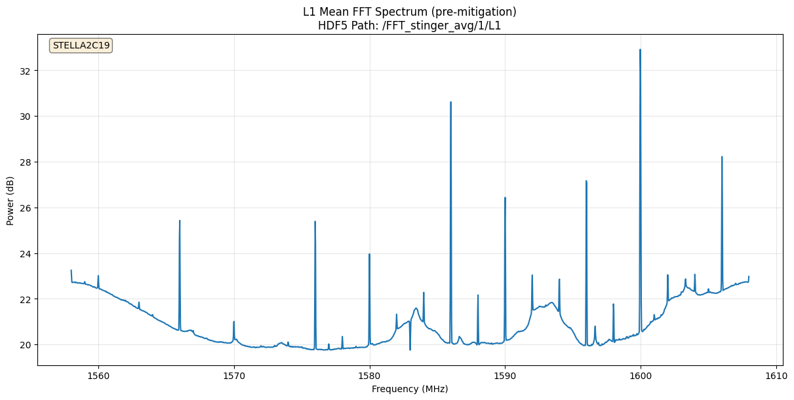Select the 26 dB y-axis tick label
The image size is (794, 400).
[x=26, y=208]
